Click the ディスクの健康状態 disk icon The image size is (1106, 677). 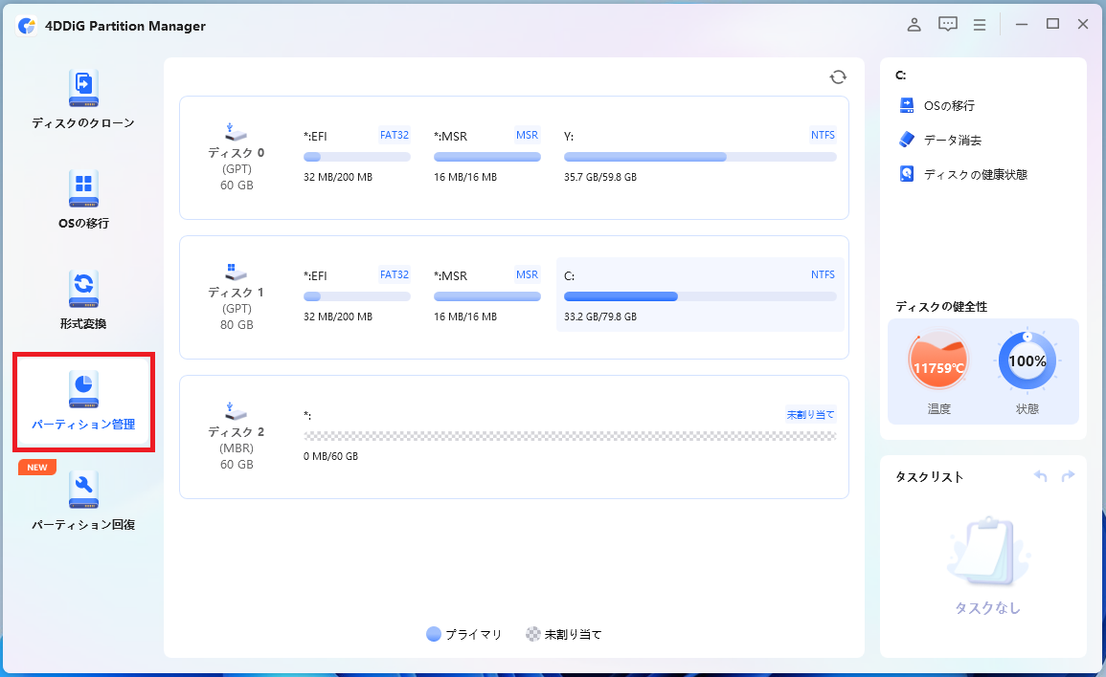pos(907,174)
